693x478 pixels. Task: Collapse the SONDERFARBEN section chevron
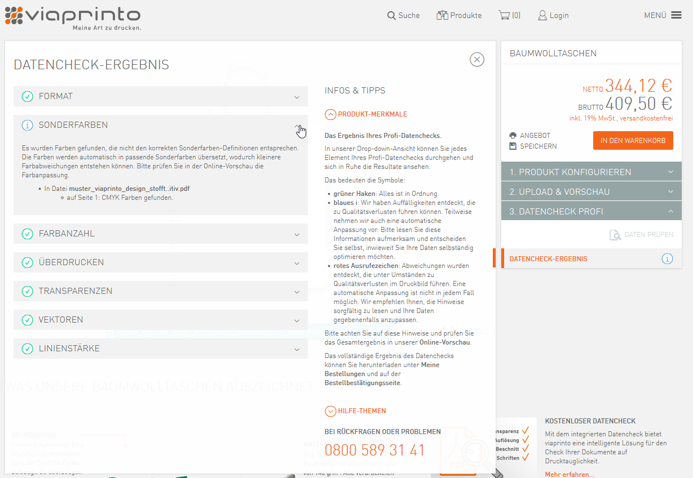[297, 126]
